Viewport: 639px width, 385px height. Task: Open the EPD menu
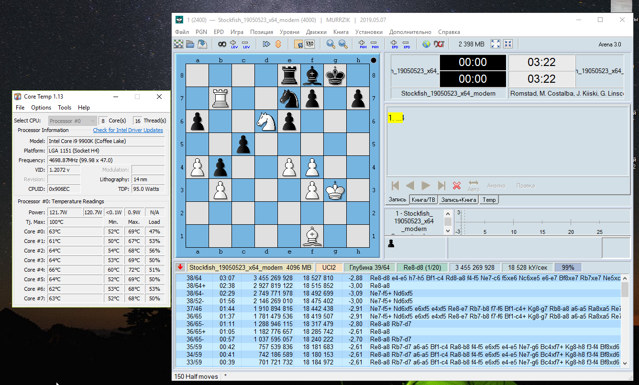click(219, 32)
